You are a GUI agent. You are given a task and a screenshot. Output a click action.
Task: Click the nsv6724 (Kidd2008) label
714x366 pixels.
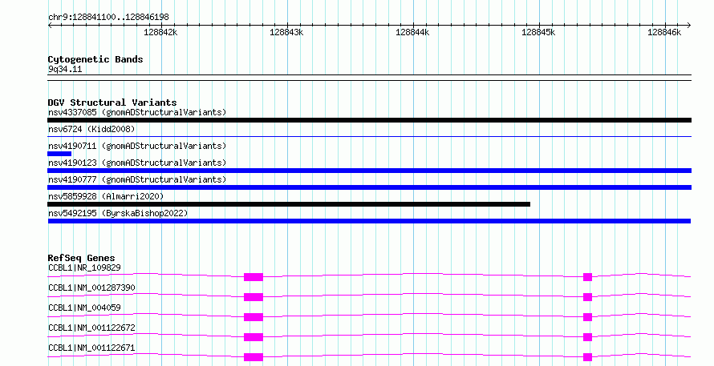[91, 129]
